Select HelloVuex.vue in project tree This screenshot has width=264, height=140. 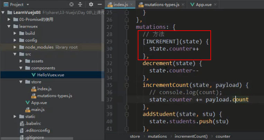point(51,75)
